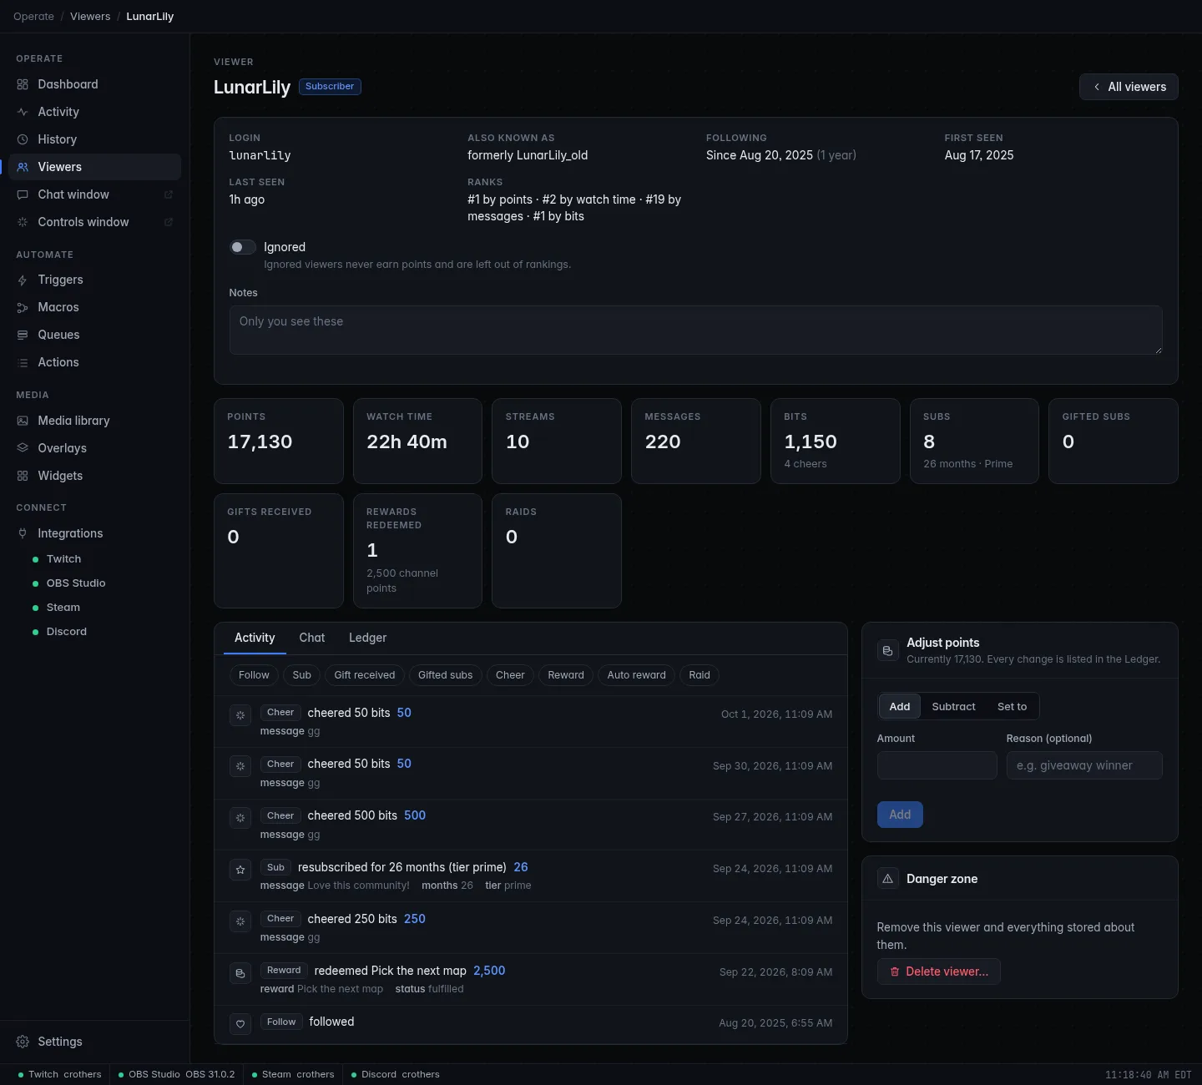This screenshot has height=1085, width=1202.
Task: Click the star icon on resubscribed row
Action: click(x=240, y=870)
